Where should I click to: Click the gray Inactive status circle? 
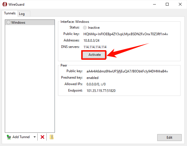point(85,28)
